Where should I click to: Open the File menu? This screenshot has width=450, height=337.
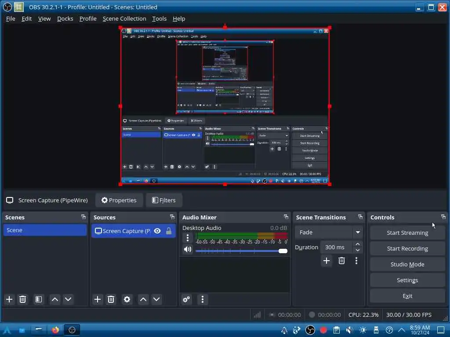(x=11, y=18)
